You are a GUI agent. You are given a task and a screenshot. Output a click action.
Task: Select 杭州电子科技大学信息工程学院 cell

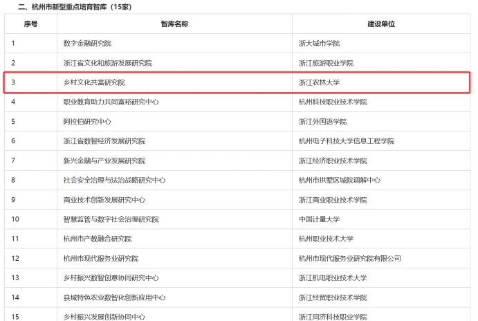[x=346, y=141]
